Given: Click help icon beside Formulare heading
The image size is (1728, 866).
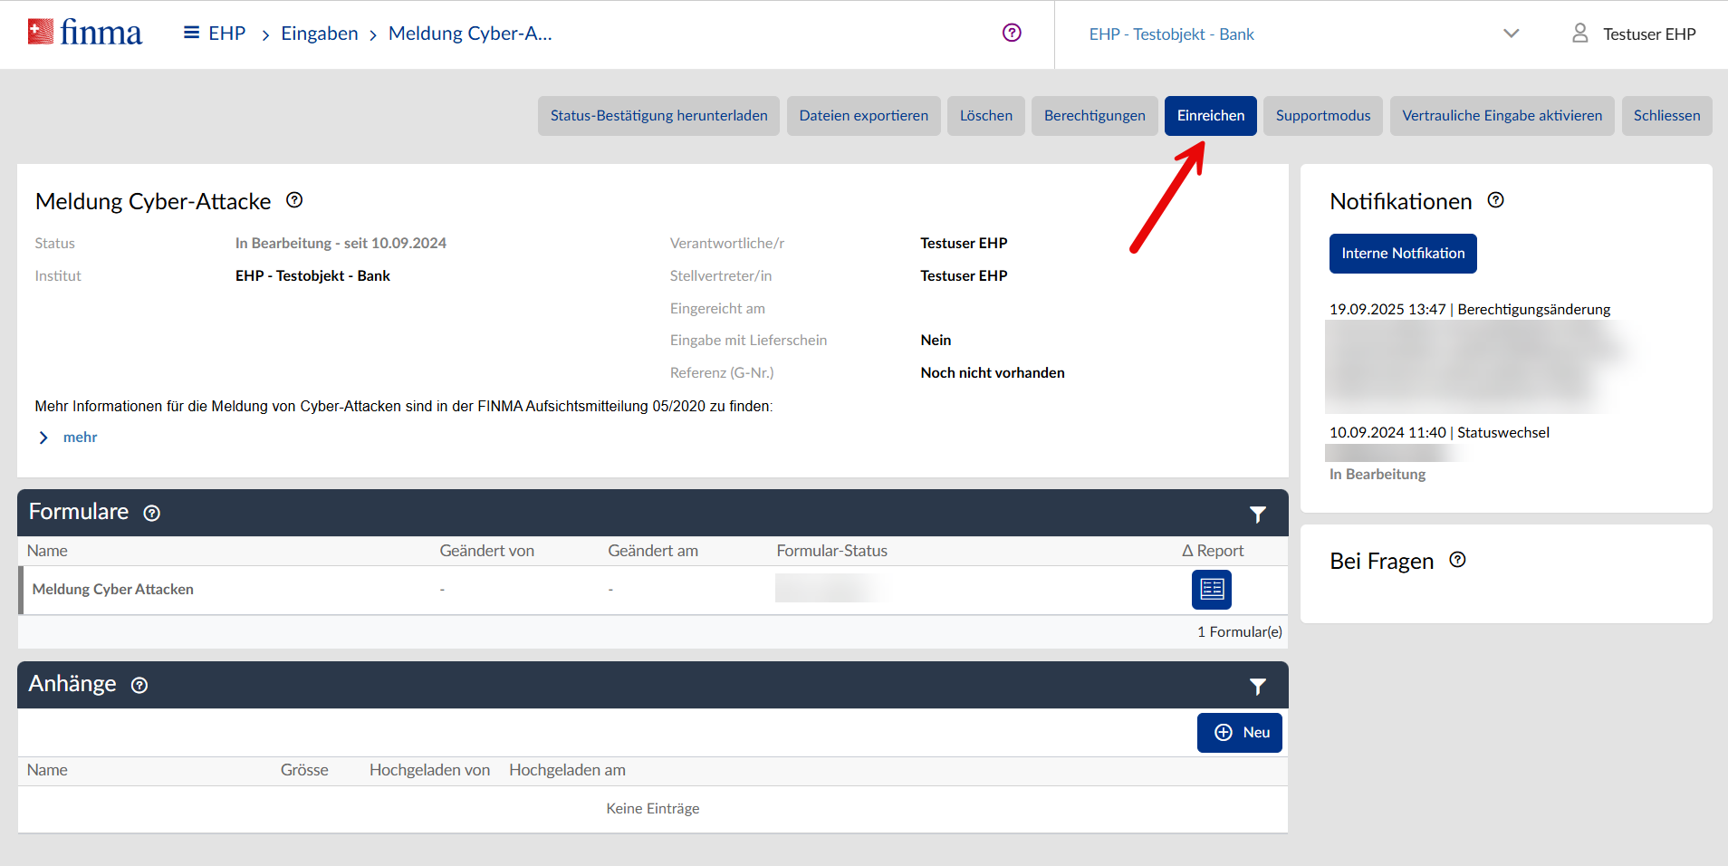Looking at the screenshot, I should (x=152, y=513).
